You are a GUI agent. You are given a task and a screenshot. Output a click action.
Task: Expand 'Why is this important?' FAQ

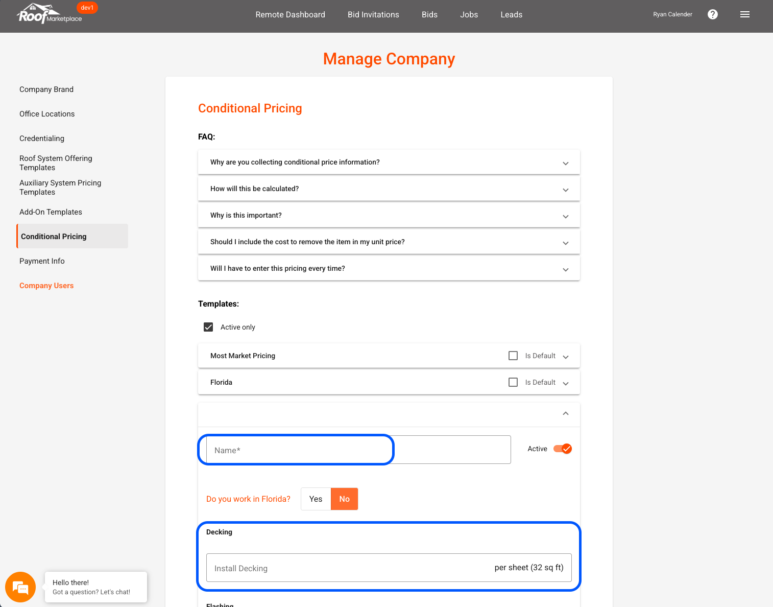565,216
